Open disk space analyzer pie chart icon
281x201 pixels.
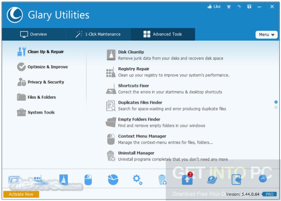click(113, 179)
